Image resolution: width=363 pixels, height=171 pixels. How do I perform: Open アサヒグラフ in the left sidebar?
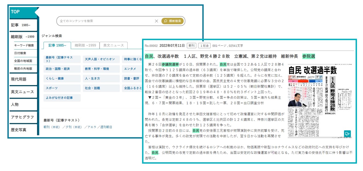23,117
